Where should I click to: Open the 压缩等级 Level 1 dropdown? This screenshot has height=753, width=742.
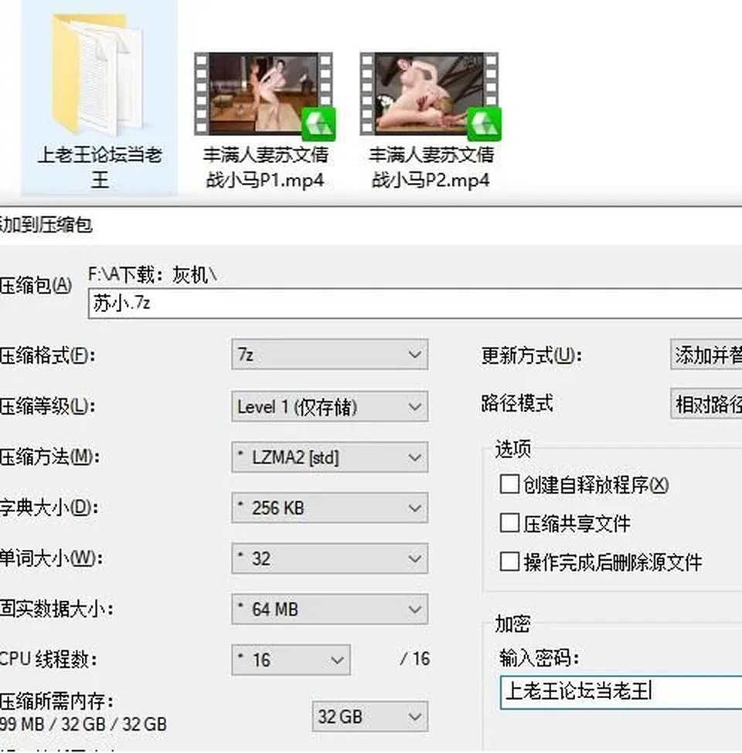[x=330, y=406]
